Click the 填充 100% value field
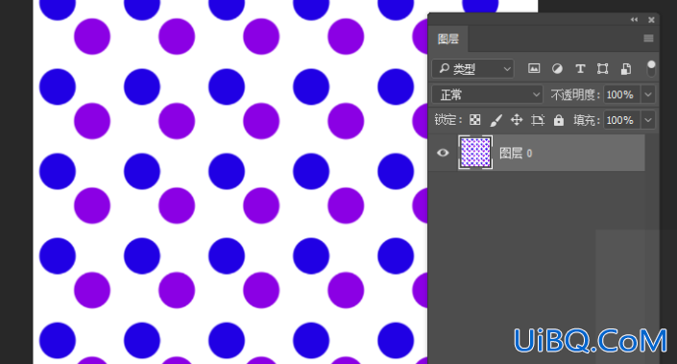This screenshot has width=677, height=364. pyautogui.click(x=621, y=120)
